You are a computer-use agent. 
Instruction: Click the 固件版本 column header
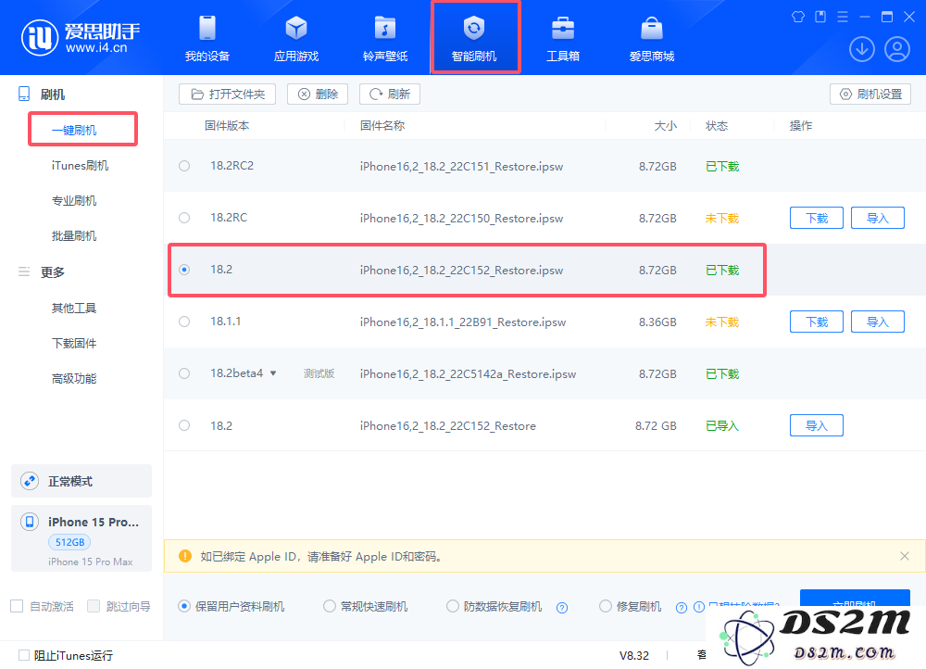227,126
